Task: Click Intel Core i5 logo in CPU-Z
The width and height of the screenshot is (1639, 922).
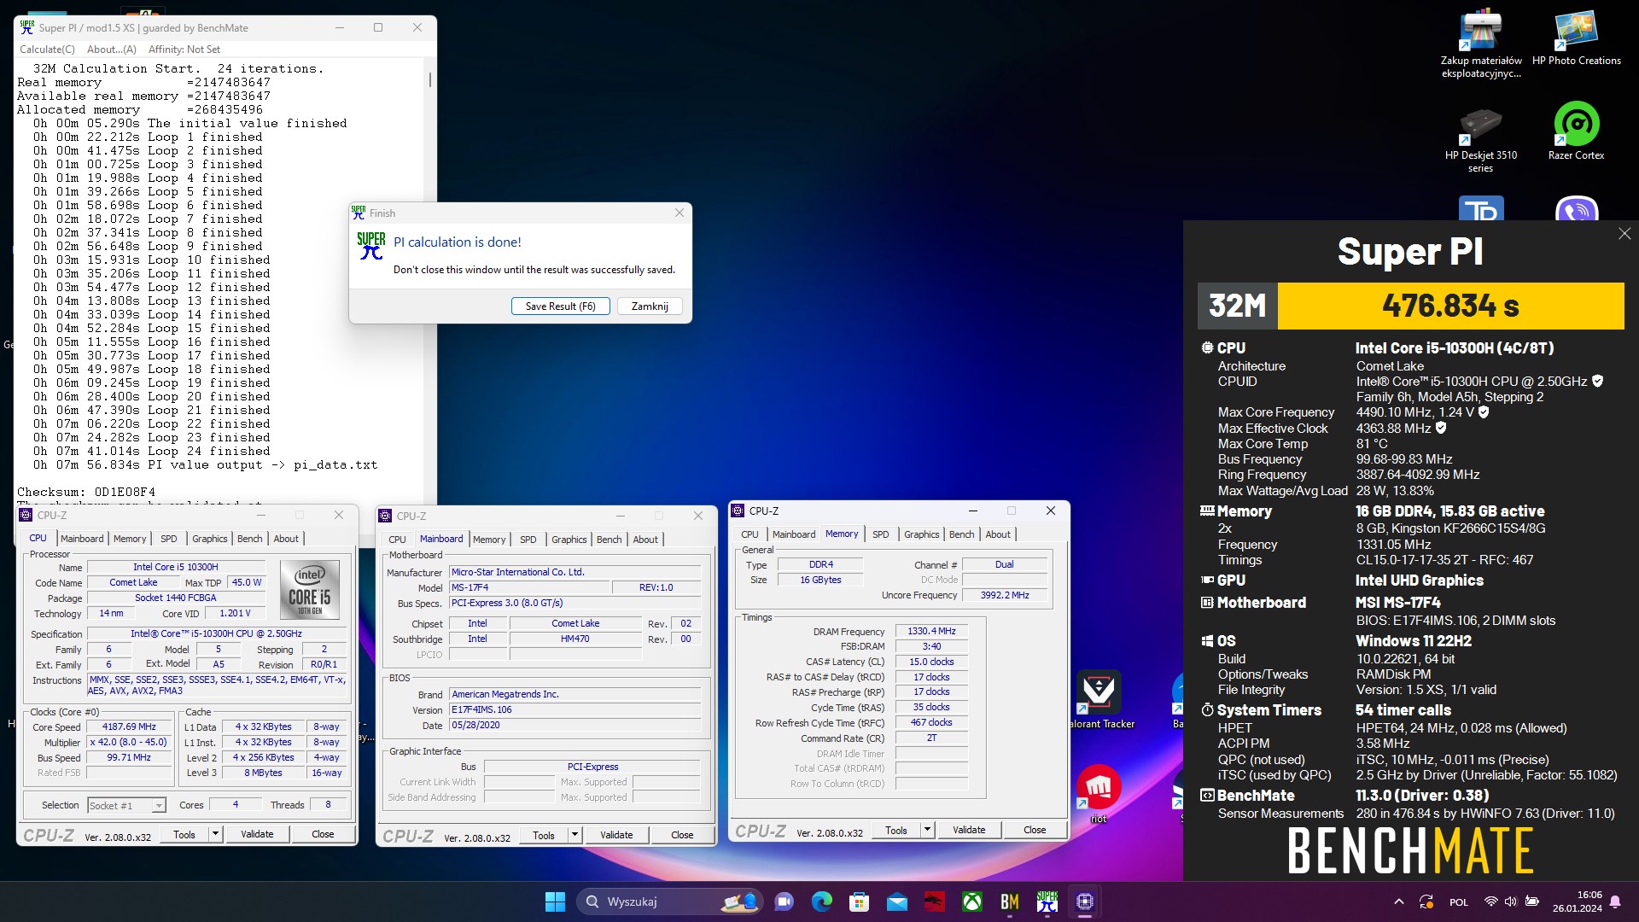Action: click(310, 589)
